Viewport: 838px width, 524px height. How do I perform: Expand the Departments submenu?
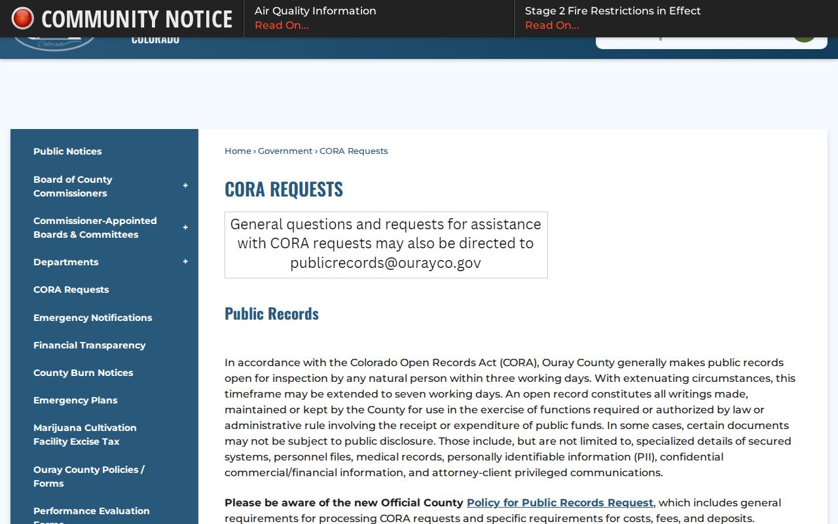pyautogui.click(x=185, y=262)
